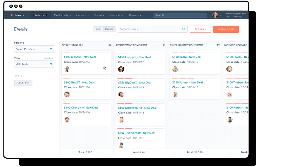Screen dimensions: 305x167
Task: Click owner avatar on Traditionsoft deal card
Action: pyautogui.click(x=121, y=145)
